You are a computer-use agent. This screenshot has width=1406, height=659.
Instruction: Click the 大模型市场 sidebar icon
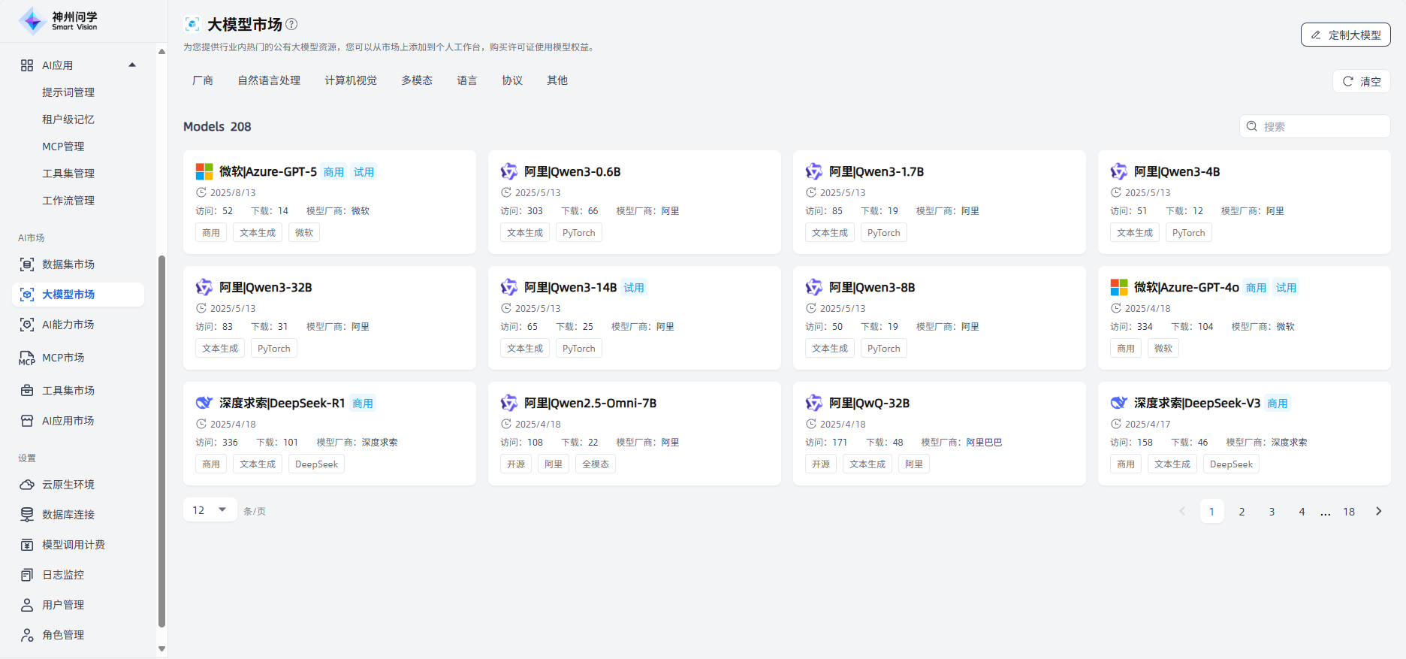click(x=27, y=295)
